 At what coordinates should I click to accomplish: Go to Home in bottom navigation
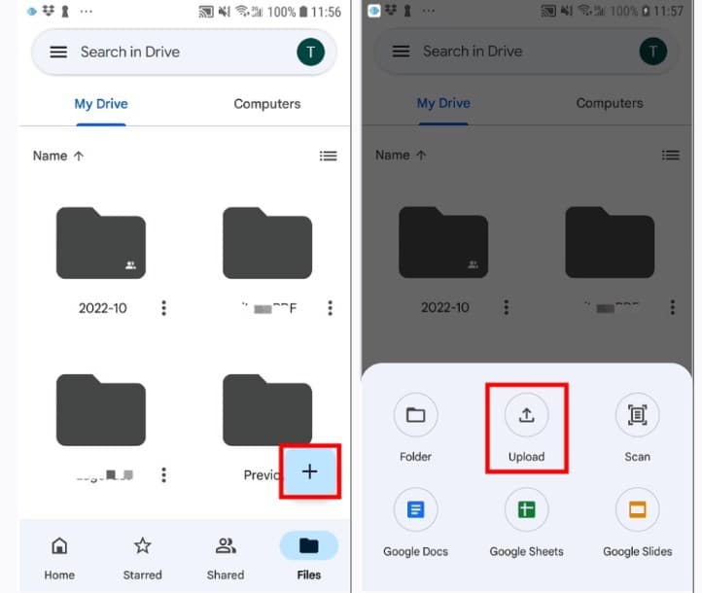point(59,559)
